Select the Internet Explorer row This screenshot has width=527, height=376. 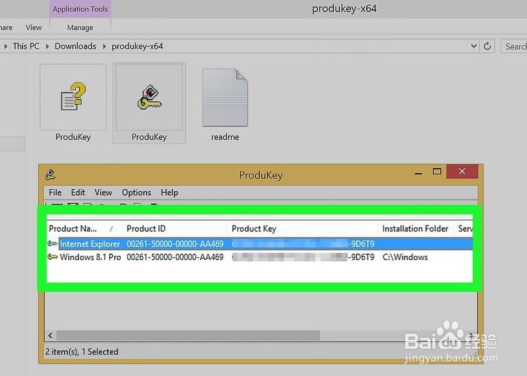pyautogui.click(x=259, y=244)
